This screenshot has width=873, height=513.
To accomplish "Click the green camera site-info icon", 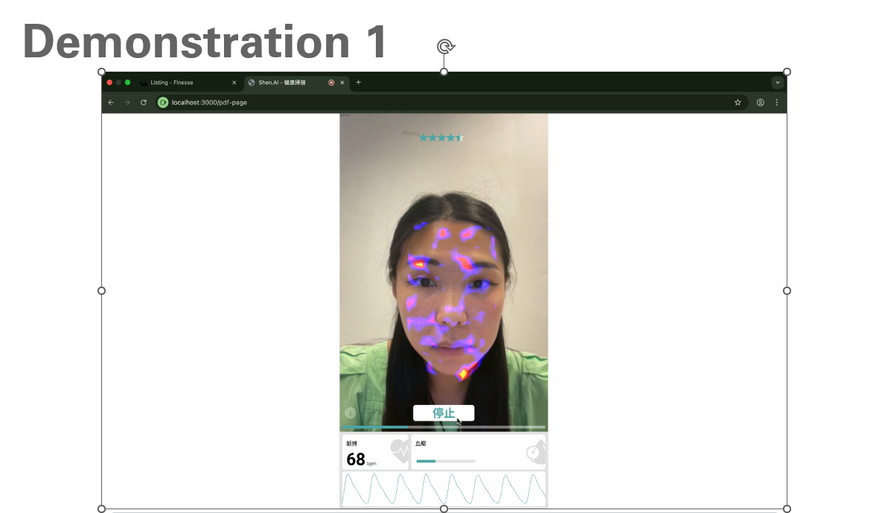I will pyautogui.click(x=163, y=103).
